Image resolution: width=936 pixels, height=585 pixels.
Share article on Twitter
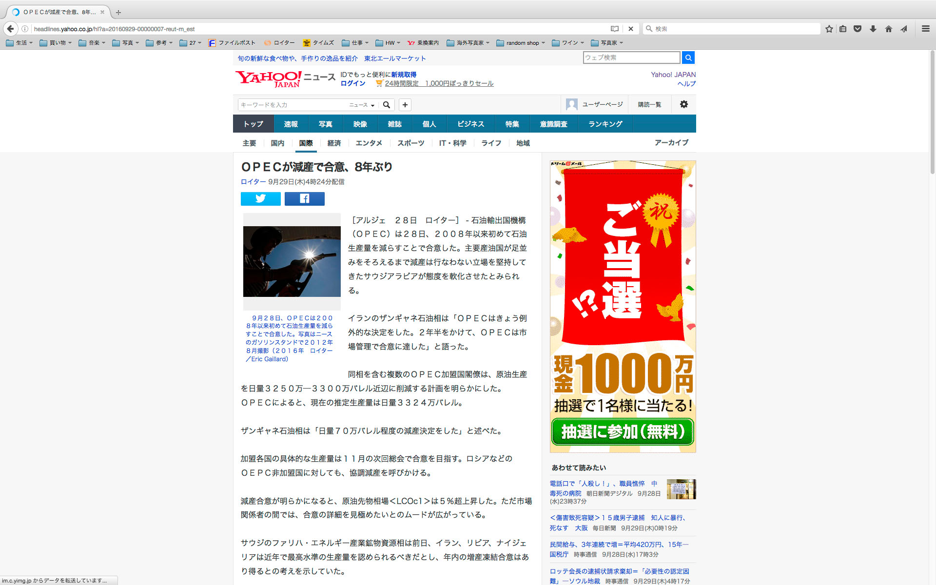point(260,198)
